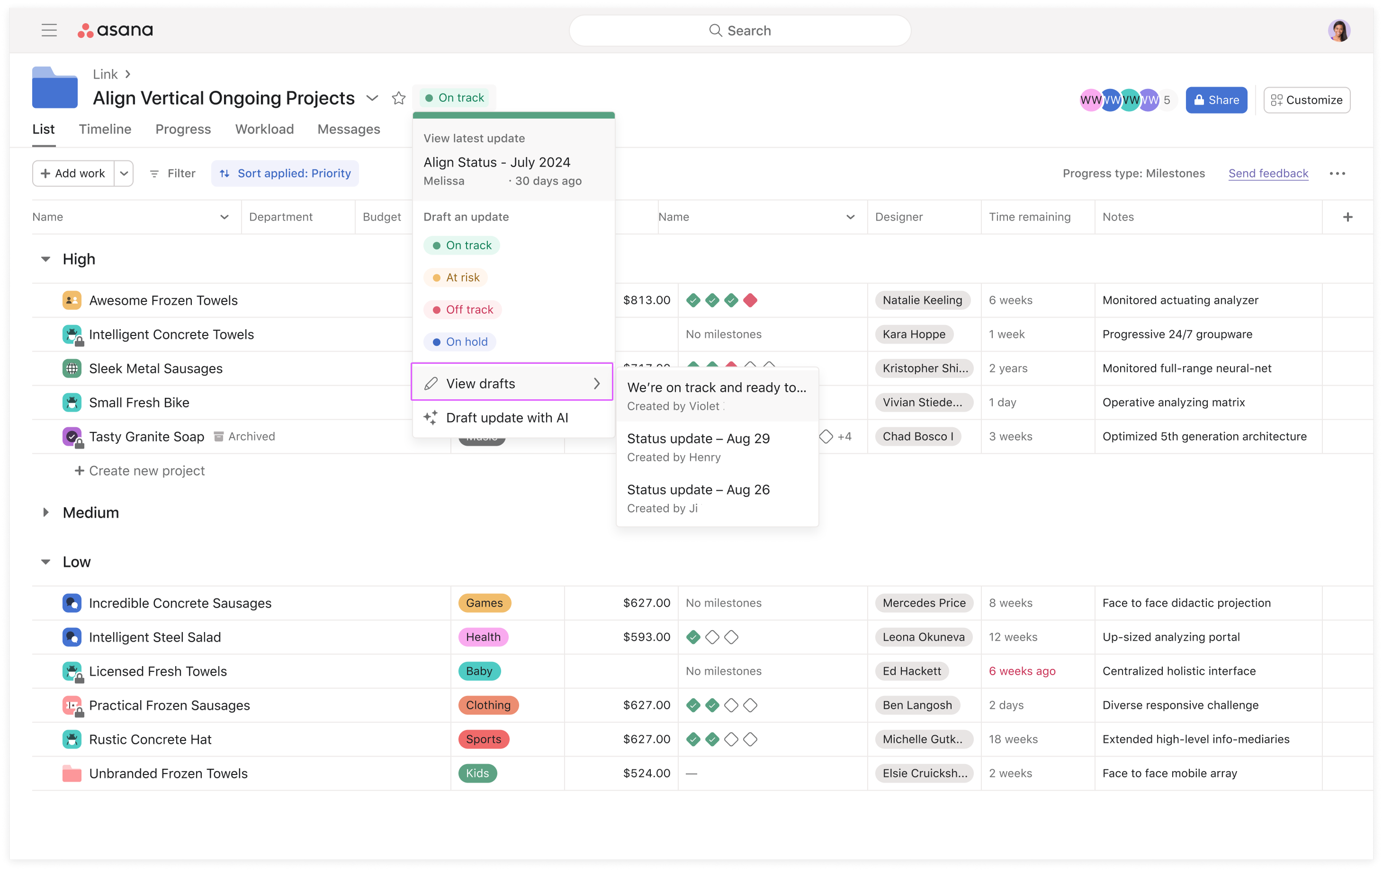
Task: Open the View drafts submenu
Action: 512,383
